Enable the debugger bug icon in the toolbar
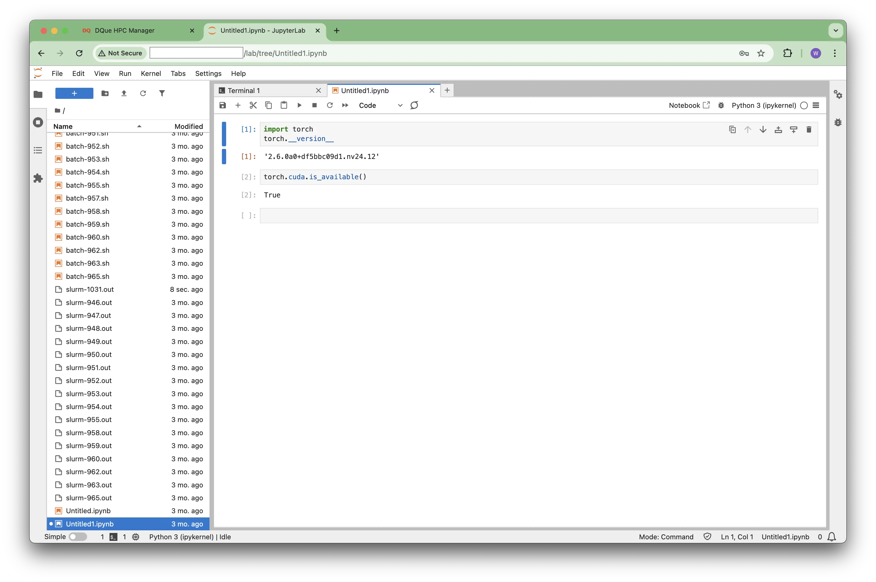The height and width of the screenshot is (582, 876). click(x=721, y=105)
